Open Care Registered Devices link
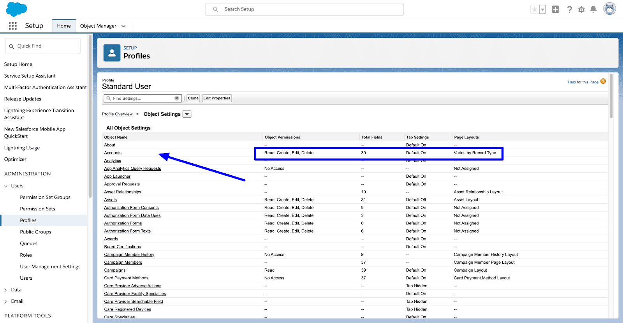 (127, 309)
